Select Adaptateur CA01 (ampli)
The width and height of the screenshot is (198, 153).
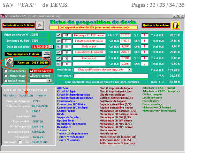pyautogui.click(x=159, y=88)
